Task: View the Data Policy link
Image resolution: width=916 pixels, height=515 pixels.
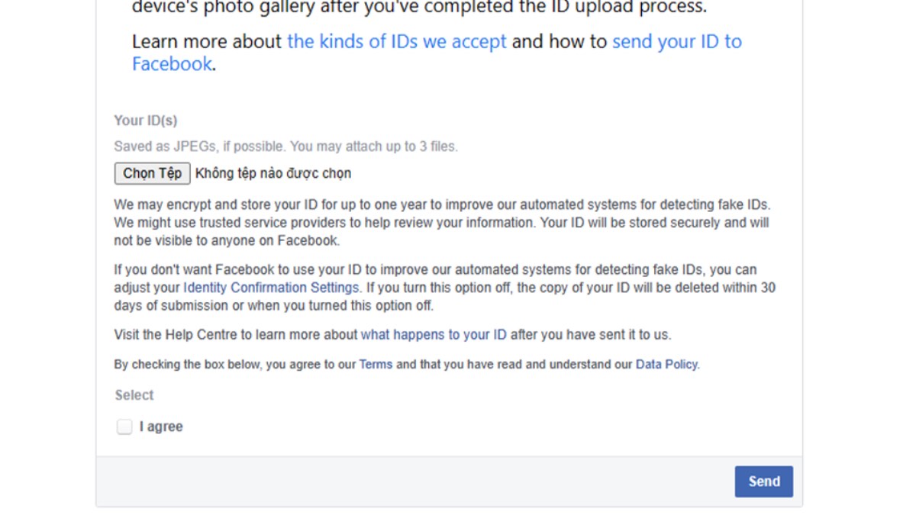Action: [x=666, y=365]
